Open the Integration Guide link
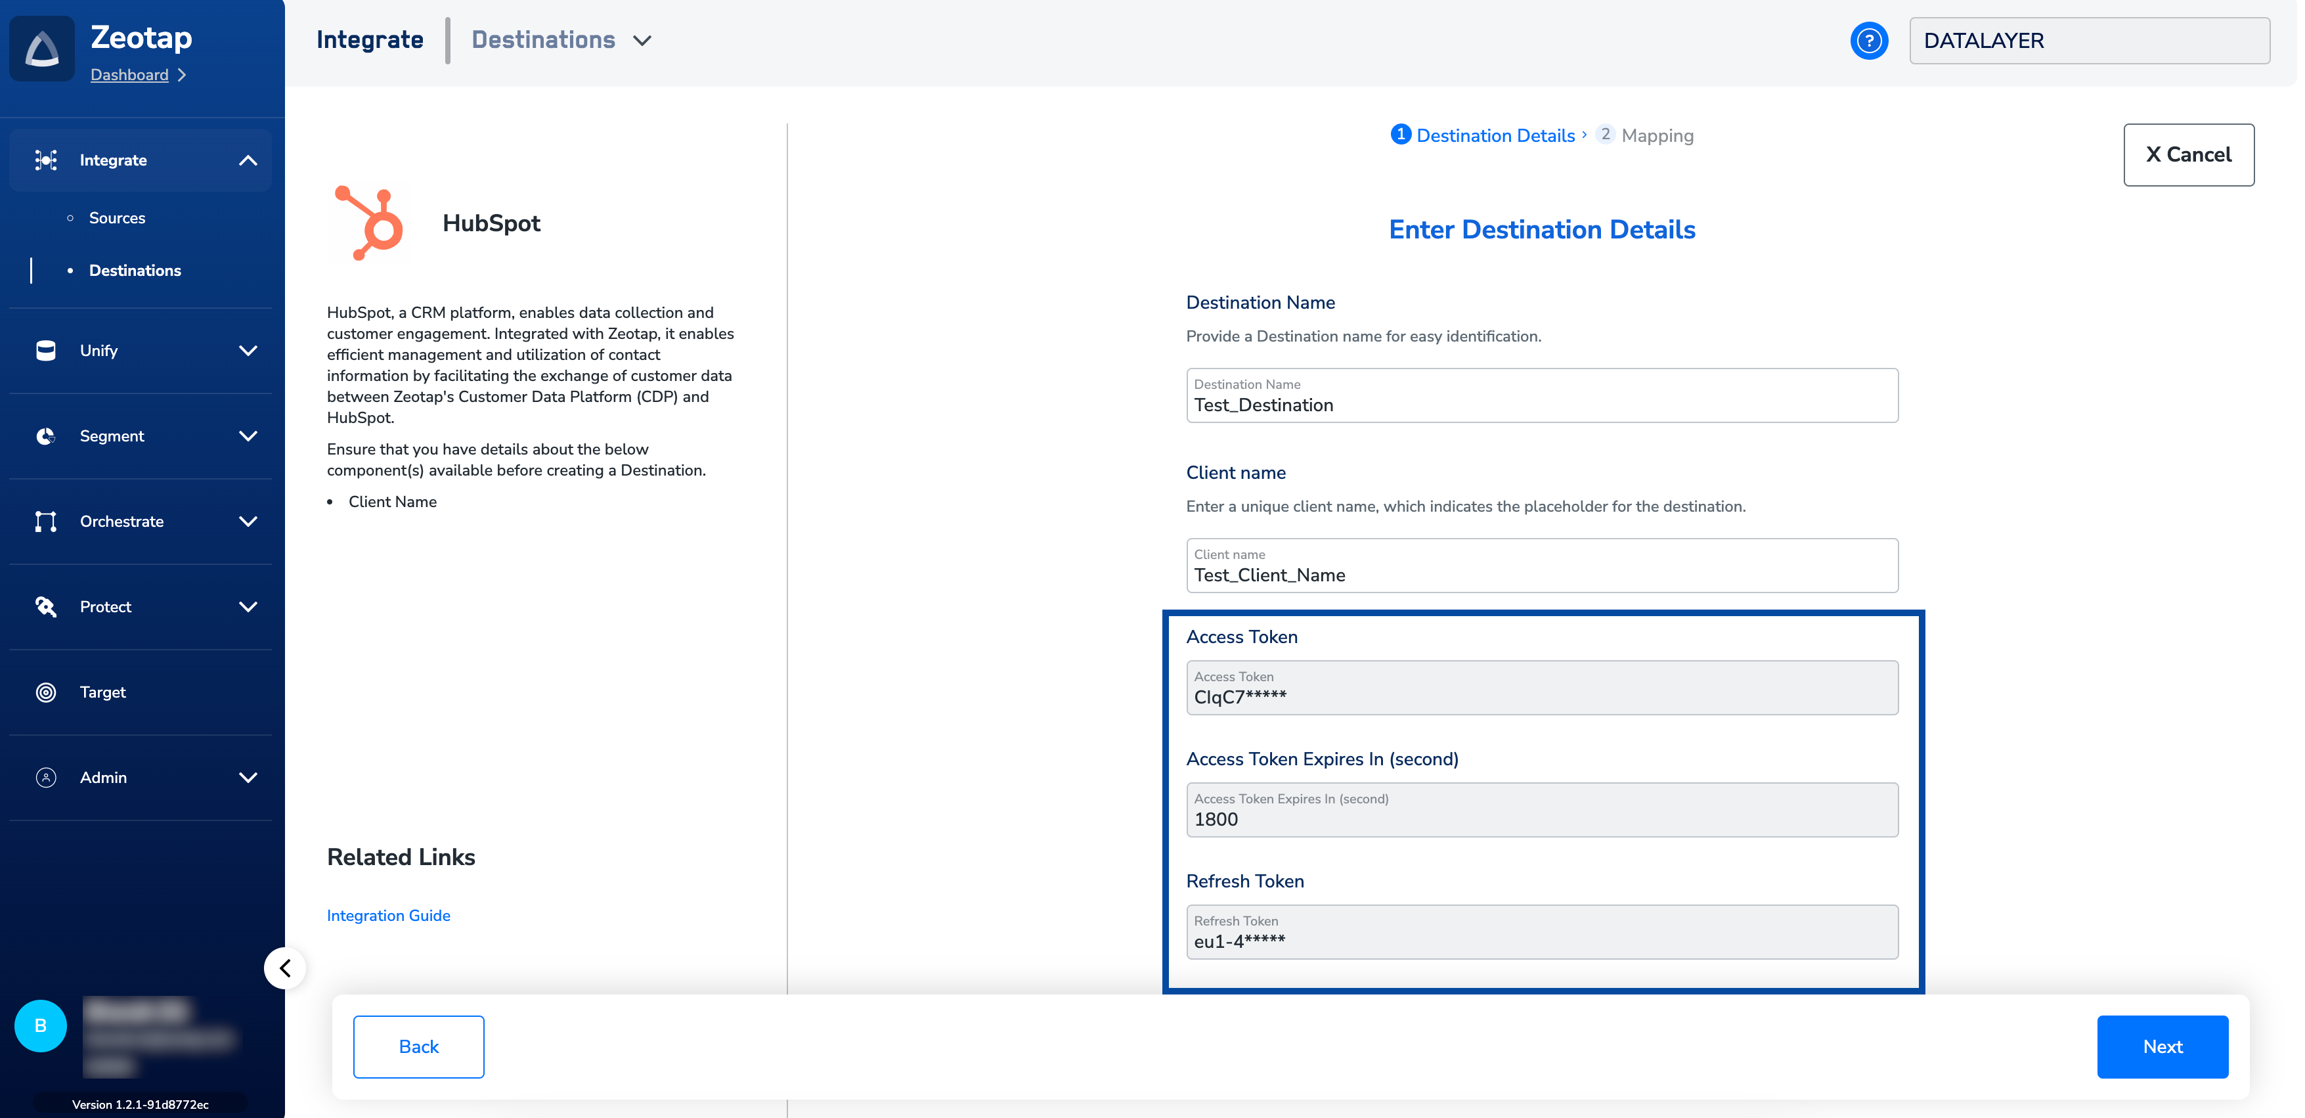Screen dimensions: 2305x1118 tap(388, 915)
